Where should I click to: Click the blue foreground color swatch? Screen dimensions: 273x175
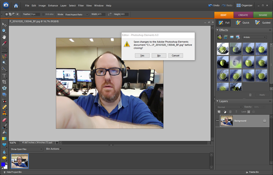coord(3,164)
